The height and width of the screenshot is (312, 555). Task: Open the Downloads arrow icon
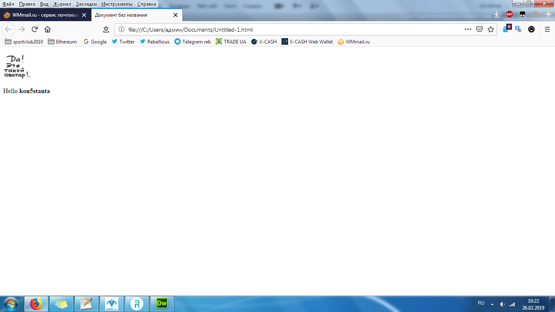(x=496, y=15)
